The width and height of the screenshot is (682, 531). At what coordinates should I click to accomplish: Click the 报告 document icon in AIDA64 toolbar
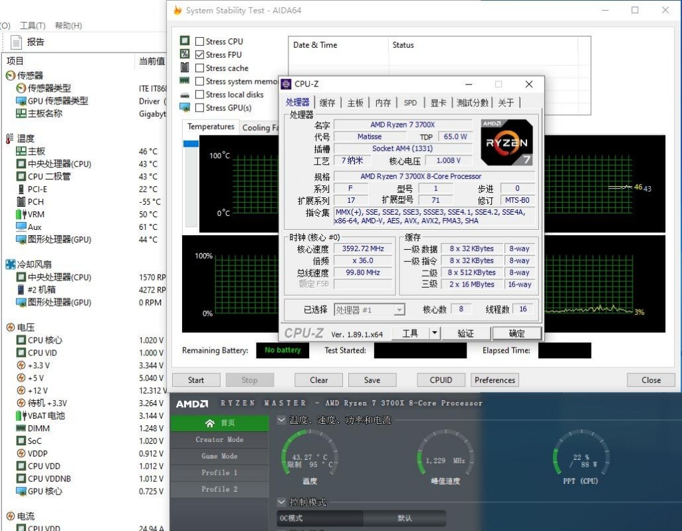16,42
